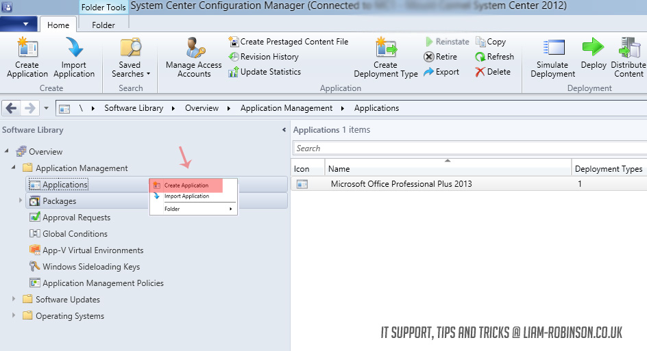Click Software Library in breadcrumb
Image resolution: width=647 pixels, height=351 pixels.
coord(134,108)
